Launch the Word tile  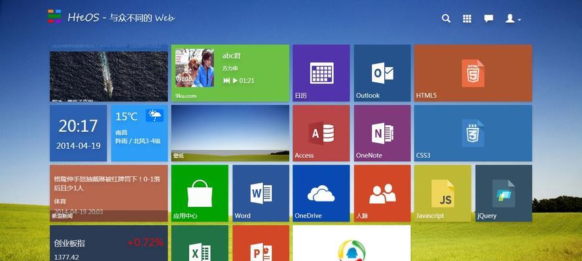coord(261,193)
